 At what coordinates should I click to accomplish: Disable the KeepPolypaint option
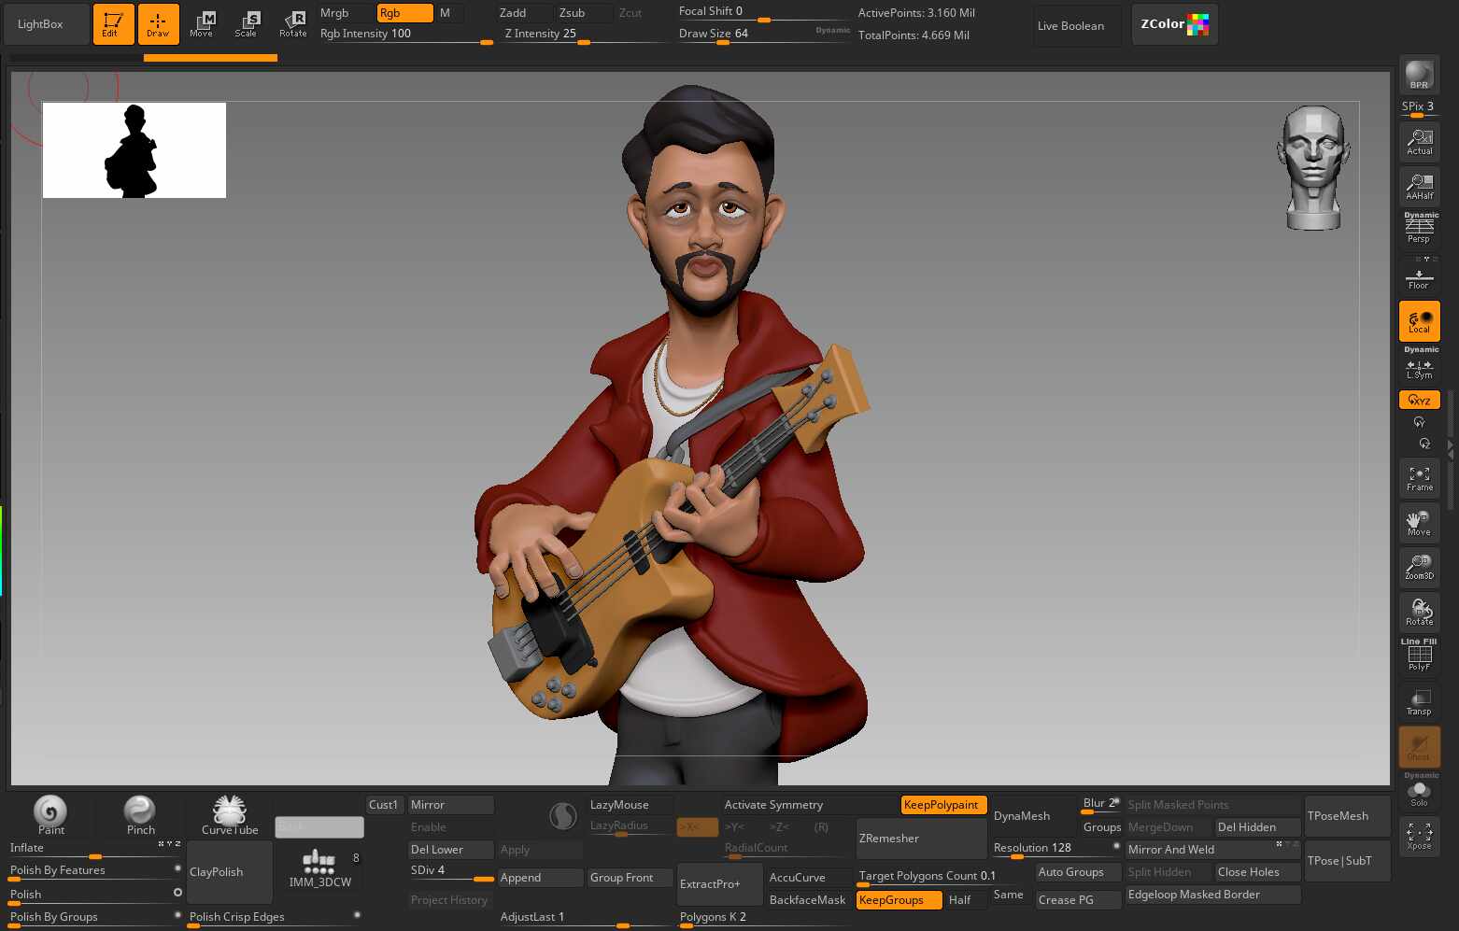click(x=943, y=805)
